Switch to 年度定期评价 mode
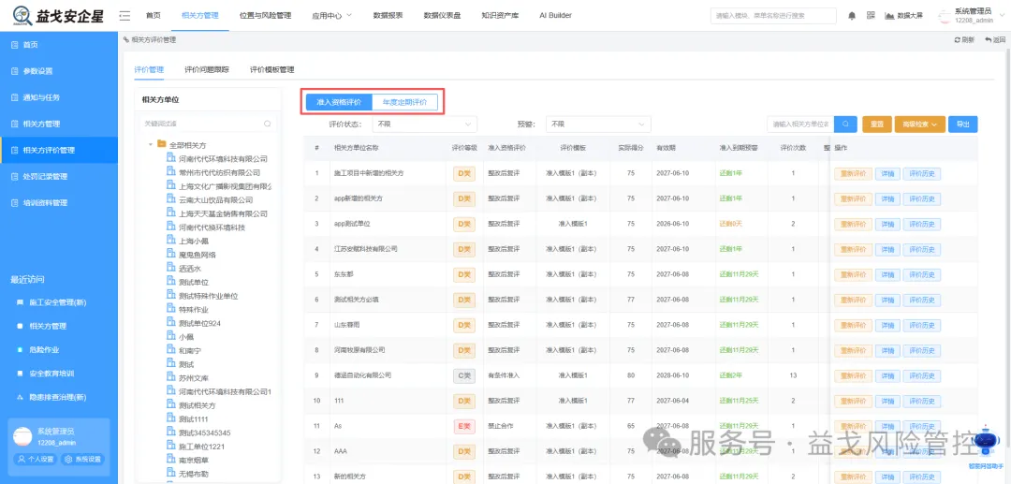The height and width of the screenshot is (484, 1011). pyautogui.click(x=405, y=102)
